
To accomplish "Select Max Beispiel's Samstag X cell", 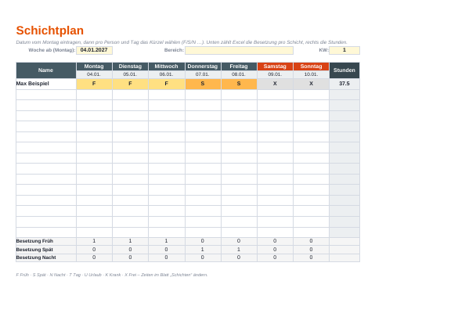I will tap(275, 84).
